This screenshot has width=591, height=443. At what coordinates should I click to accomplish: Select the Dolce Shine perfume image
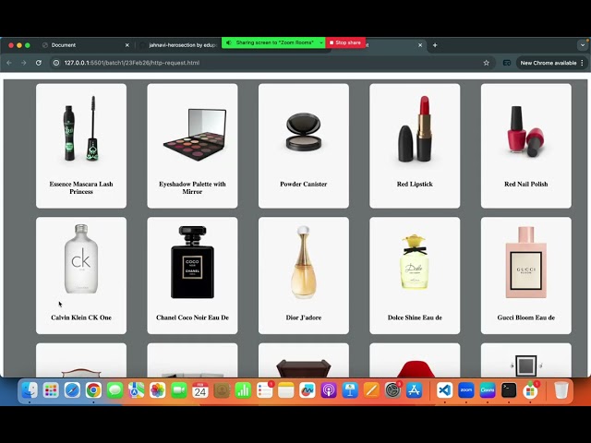pos(415,262)
